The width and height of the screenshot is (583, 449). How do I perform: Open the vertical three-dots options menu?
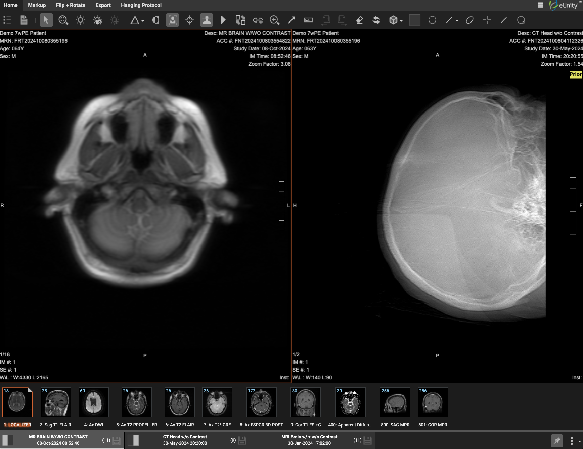[x=572, y=441]
